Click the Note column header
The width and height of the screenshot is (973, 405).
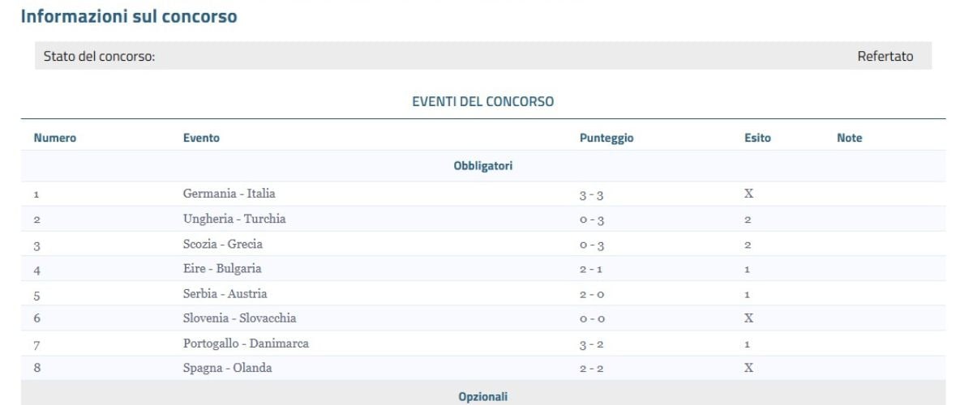pyautogui.click(x=849, y=139)
